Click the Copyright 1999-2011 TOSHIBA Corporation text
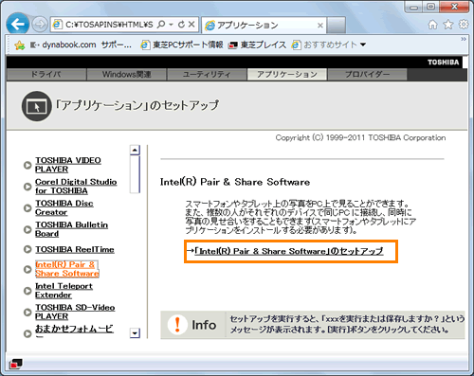474x376 pixels. pos(360,138)
